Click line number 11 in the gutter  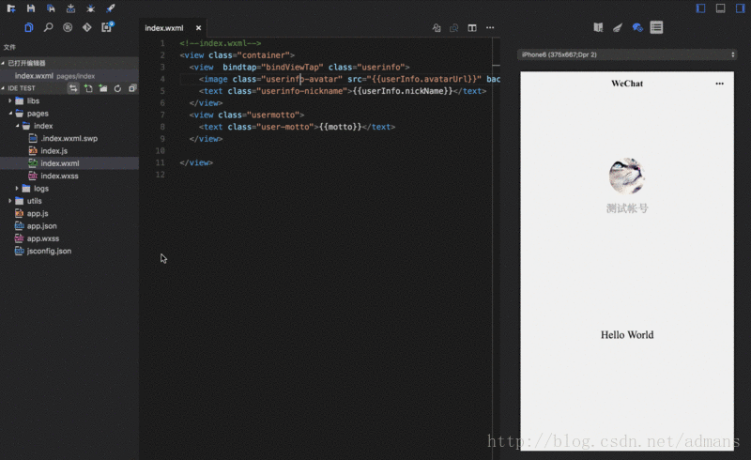point(160,163)
